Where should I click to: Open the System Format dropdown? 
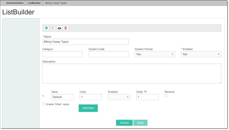point(155,54)
